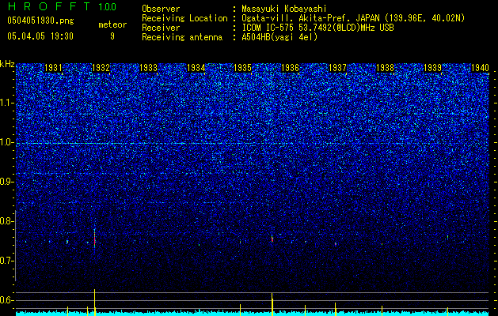Select the observer name Masayuki Kobayashi
The image size is (498, 316).
click(x=284, y=9)
